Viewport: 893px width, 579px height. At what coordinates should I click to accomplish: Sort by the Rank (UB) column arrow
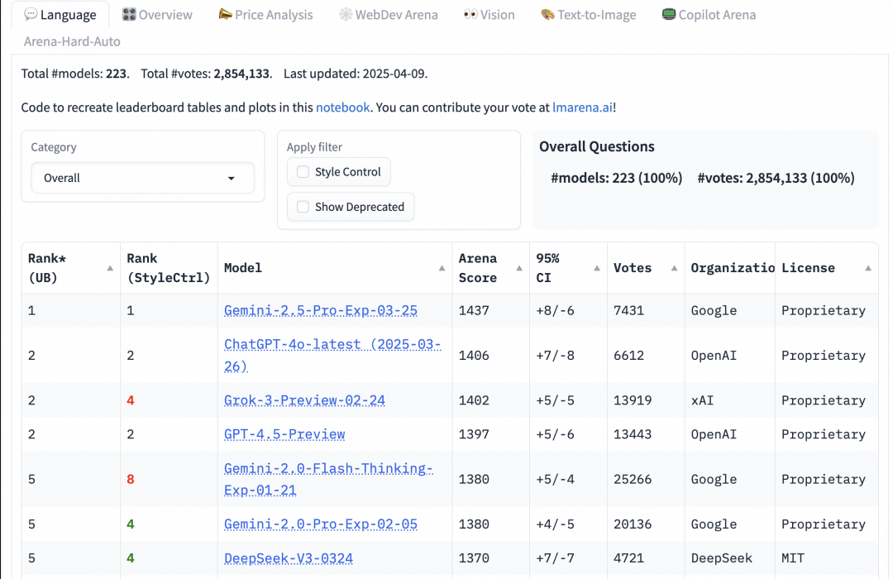pos(110,269)
